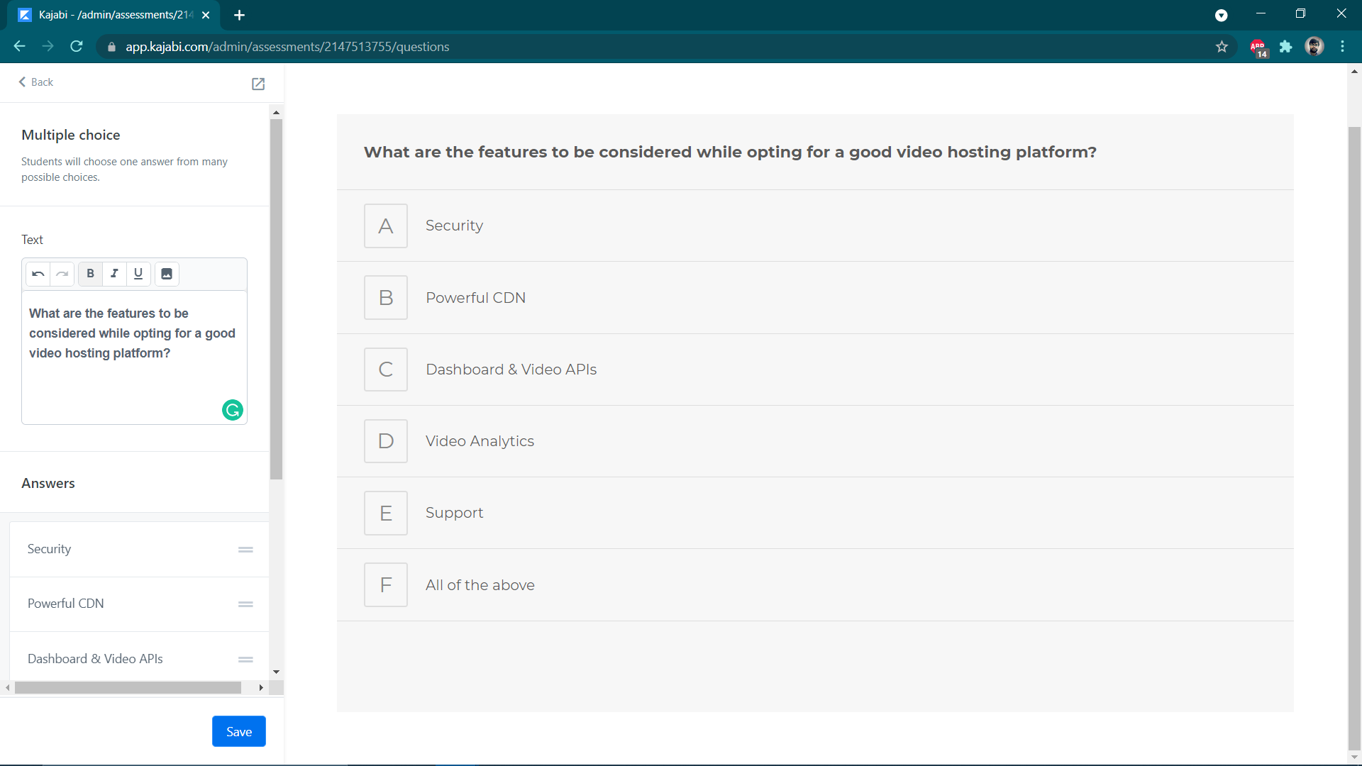The width and height of the screenshot is (1362, 766).
Task: Click drag handle beside Powerful CDN answer
Action: pyautogui.click(x=245, y=604)
